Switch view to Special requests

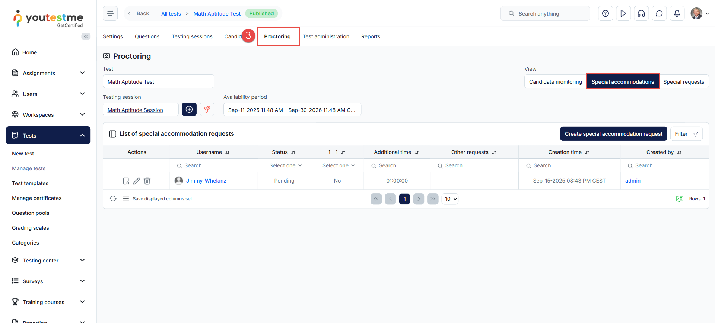(x=683, y=82)
